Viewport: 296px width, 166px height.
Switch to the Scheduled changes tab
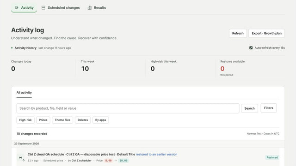click(61, 8)
